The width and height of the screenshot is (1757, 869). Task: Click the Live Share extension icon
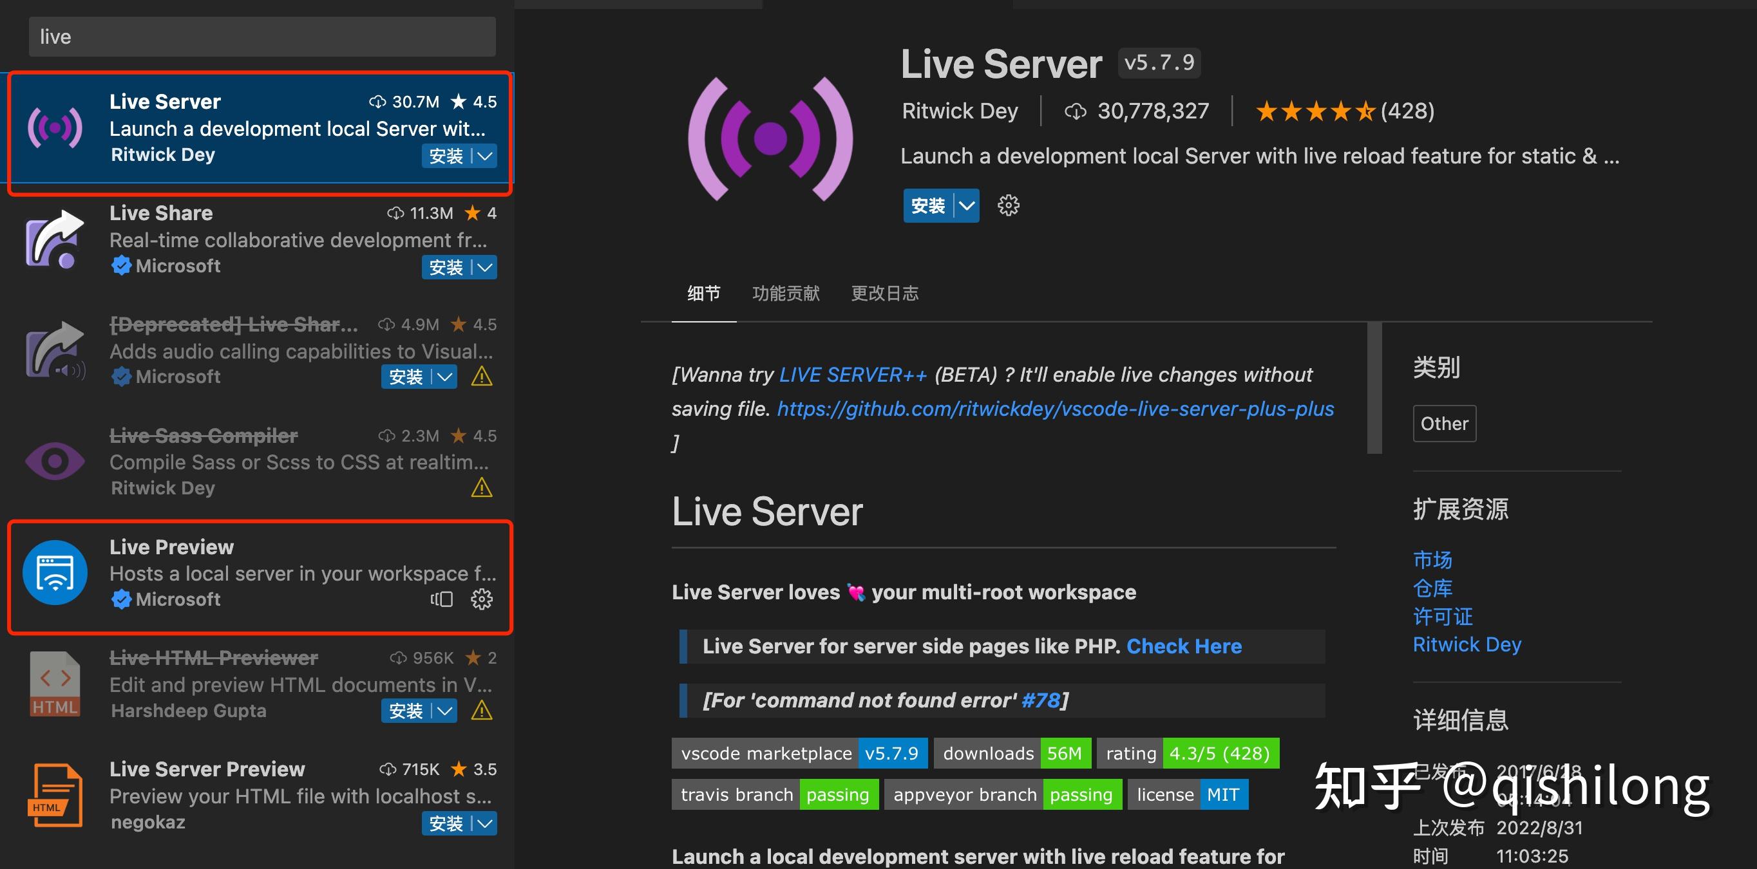coord(55,239)
